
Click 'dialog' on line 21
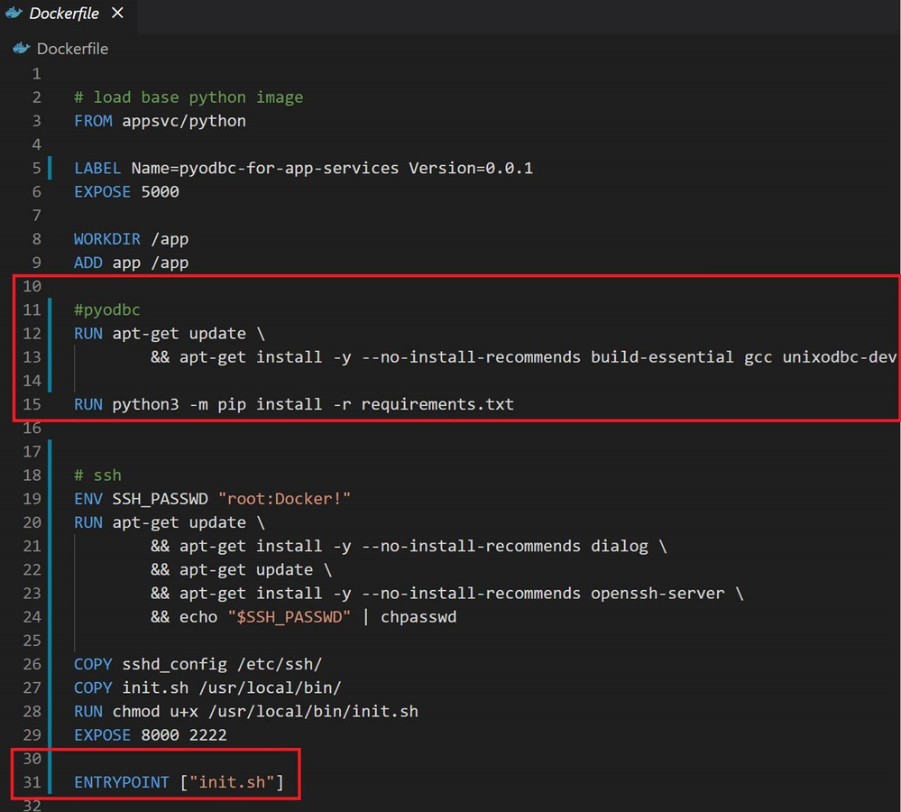coord(620,546)
